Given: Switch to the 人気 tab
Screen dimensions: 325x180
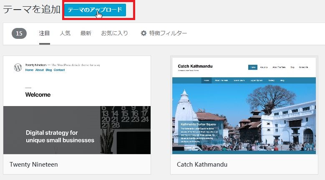Looking at the screenshot, I should pyautogui.click(x=65, y=33).
